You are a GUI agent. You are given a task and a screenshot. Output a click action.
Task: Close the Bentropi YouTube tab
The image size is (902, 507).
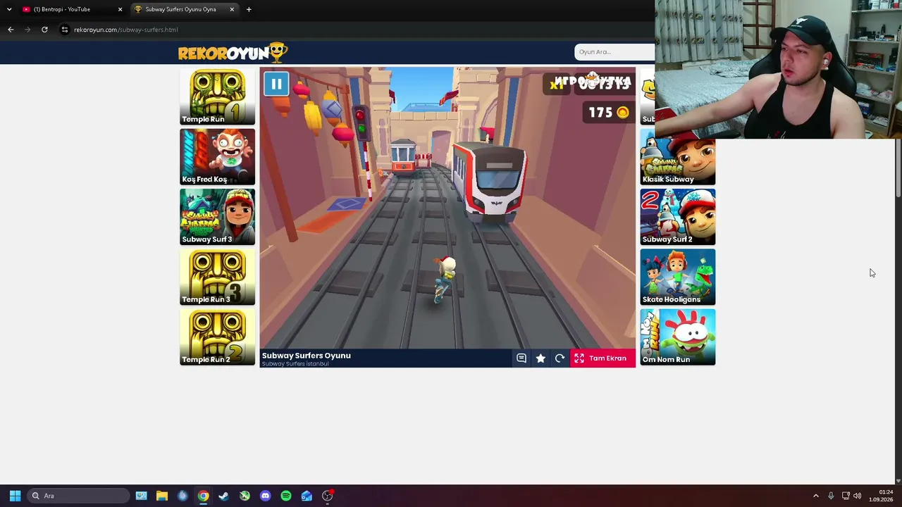tap(120, 9)
